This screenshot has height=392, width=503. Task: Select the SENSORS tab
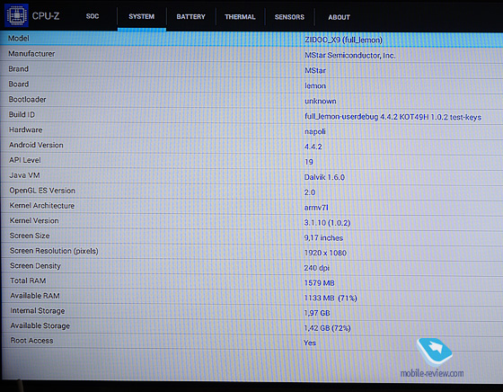tap(289, 17)
